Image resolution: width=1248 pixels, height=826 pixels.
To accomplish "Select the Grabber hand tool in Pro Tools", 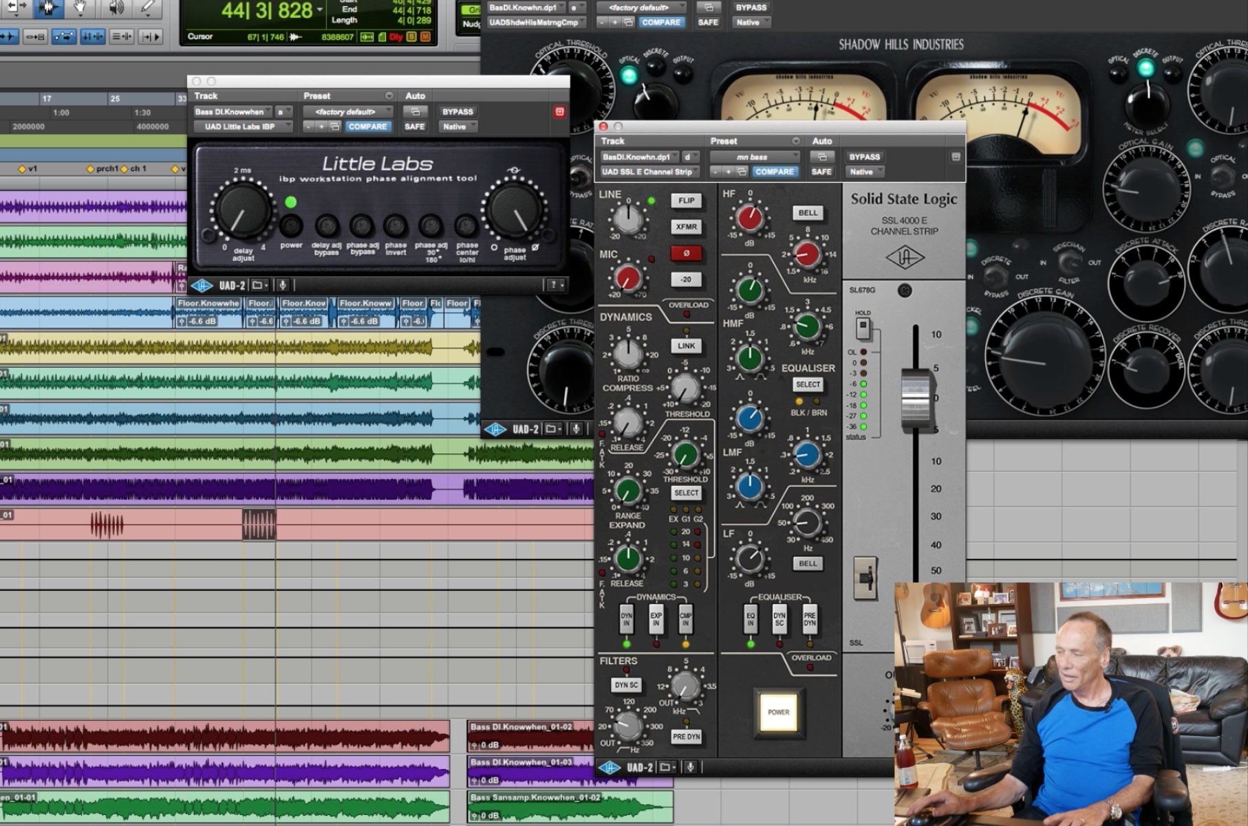I will pos(81,8).
